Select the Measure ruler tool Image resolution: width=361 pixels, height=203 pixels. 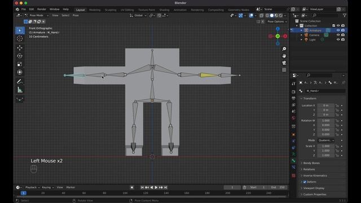click(x=20, y=90)
